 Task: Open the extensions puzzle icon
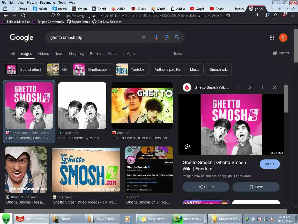tap(275, 16)
